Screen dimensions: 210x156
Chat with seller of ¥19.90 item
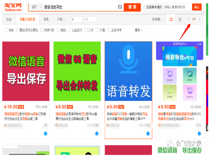pos(45,133)
